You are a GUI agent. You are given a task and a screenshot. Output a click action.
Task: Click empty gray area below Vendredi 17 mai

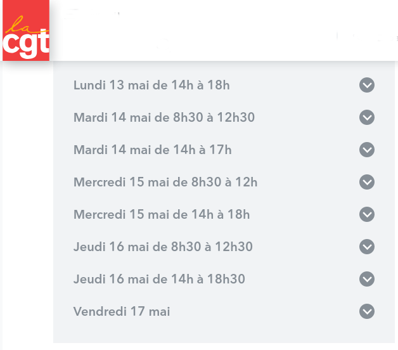[222, 332]
